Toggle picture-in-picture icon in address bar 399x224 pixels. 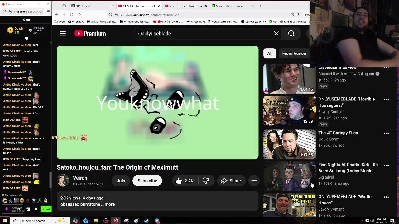(292, 15)
